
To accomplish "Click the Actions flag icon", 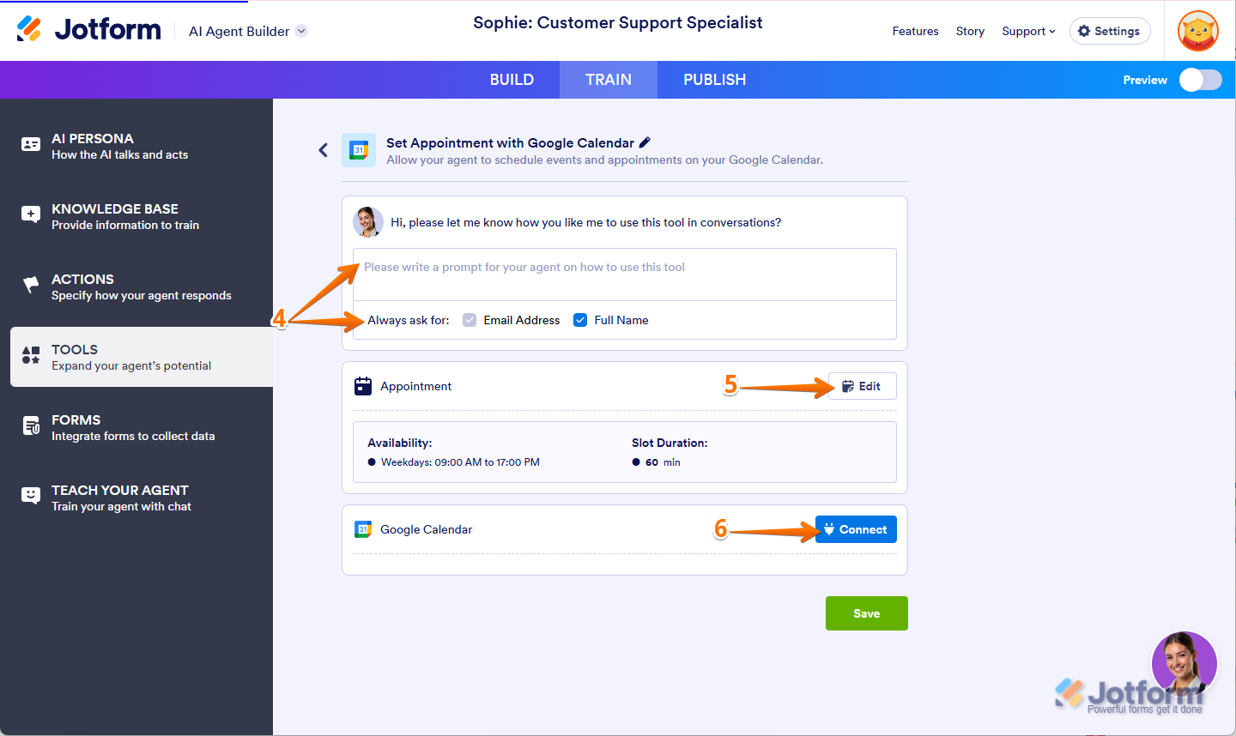I will [31, 285].
